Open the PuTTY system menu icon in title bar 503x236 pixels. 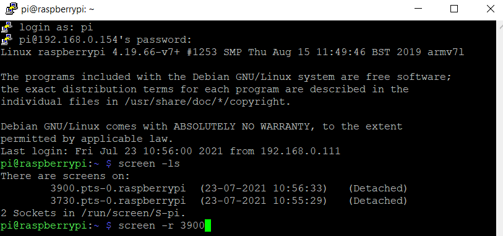pos(12,9)
